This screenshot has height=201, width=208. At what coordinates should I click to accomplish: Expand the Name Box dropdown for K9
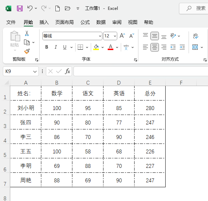tap(35, 72)
